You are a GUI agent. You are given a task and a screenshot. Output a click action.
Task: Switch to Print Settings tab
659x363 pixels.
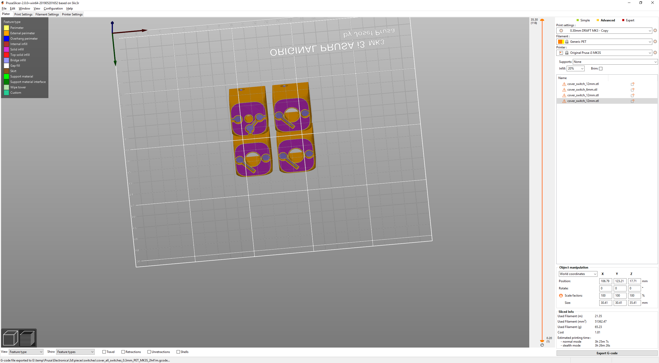click(23, 14)
